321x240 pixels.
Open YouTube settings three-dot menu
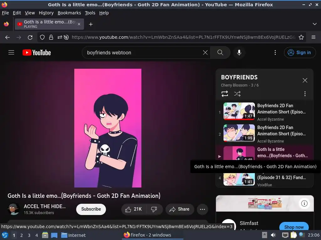point(275,52)
